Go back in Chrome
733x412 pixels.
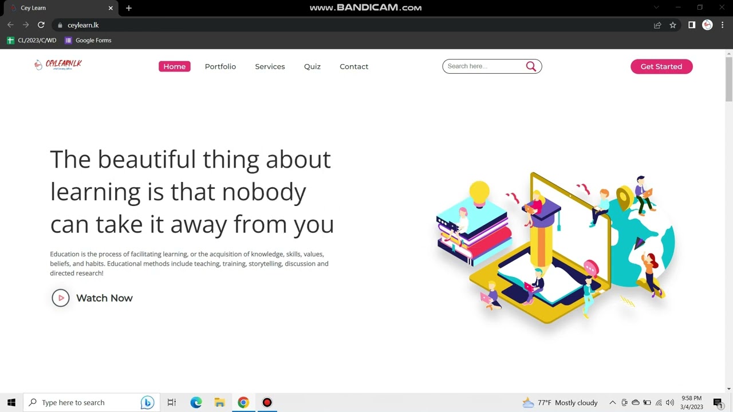coord(10,25)
